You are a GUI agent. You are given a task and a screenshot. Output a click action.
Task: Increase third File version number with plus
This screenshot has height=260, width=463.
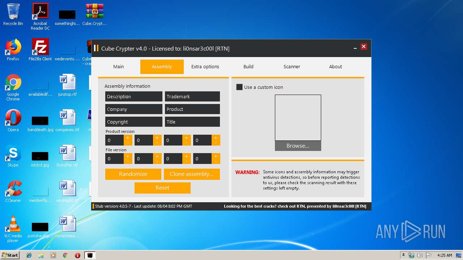tap(187, 156)
